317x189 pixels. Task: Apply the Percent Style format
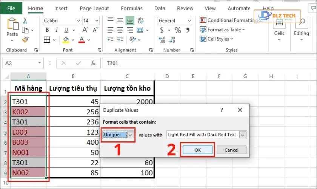pos(178,30)
